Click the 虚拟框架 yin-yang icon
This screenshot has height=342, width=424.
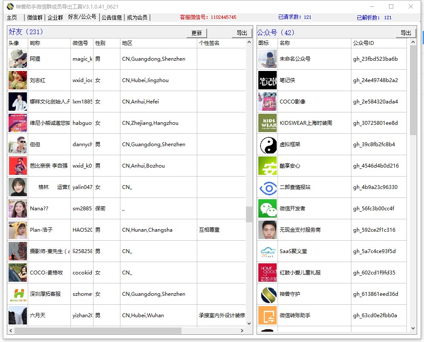pos(267,144)
